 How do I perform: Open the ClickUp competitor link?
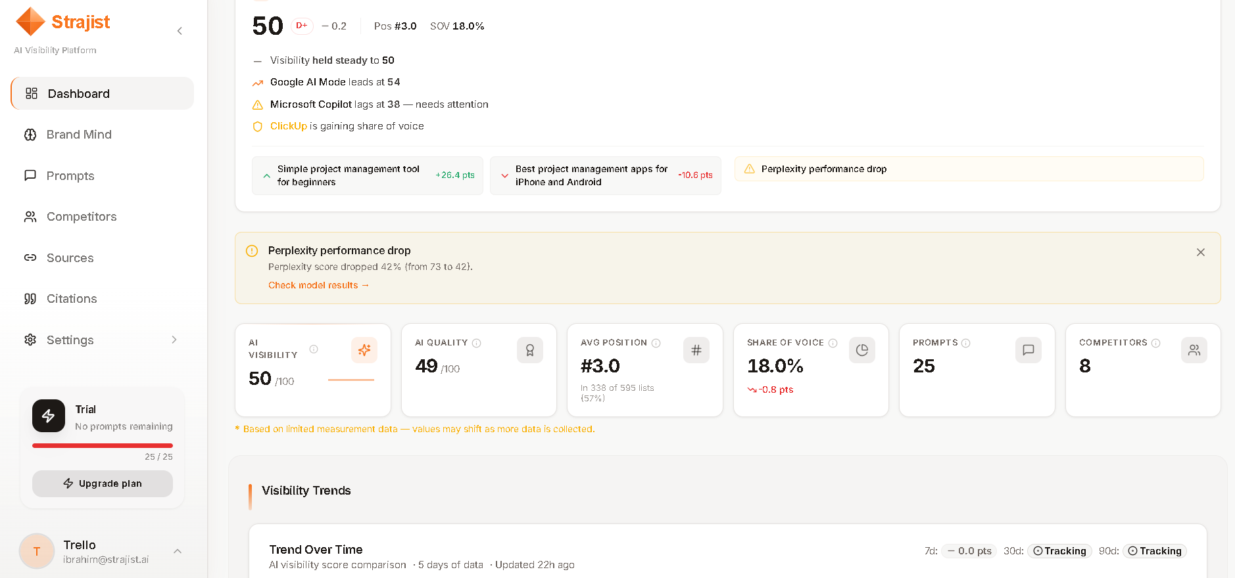289,126
